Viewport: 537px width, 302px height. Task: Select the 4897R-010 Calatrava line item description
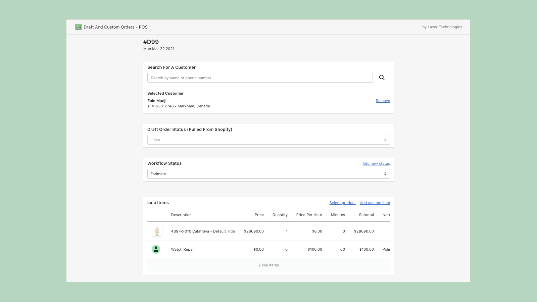click(203, 231)
